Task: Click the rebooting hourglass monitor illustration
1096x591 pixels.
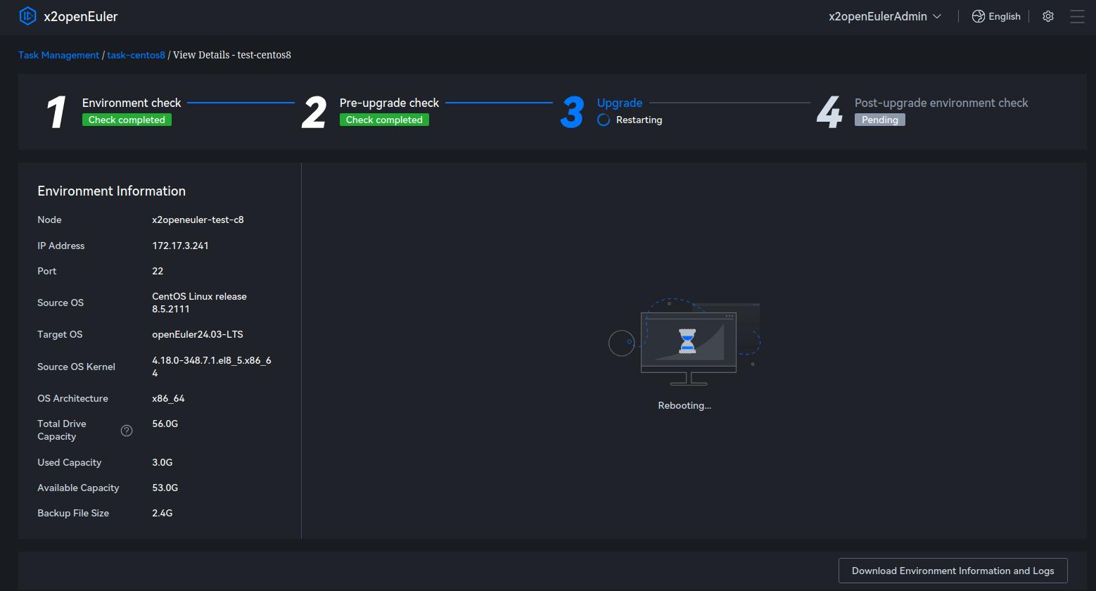Action: pos(687,345)
